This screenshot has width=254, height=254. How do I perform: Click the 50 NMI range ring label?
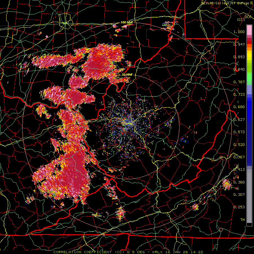(127, 75)
